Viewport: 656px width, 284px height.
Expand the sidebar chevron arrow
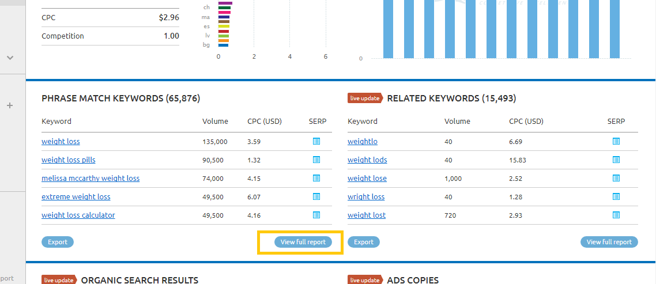(x=10, y=57)
